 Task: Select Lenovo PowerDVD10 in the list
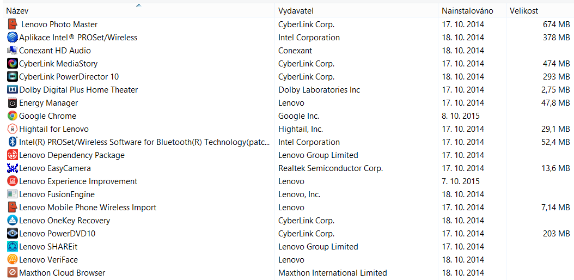(x=57, y=234)
